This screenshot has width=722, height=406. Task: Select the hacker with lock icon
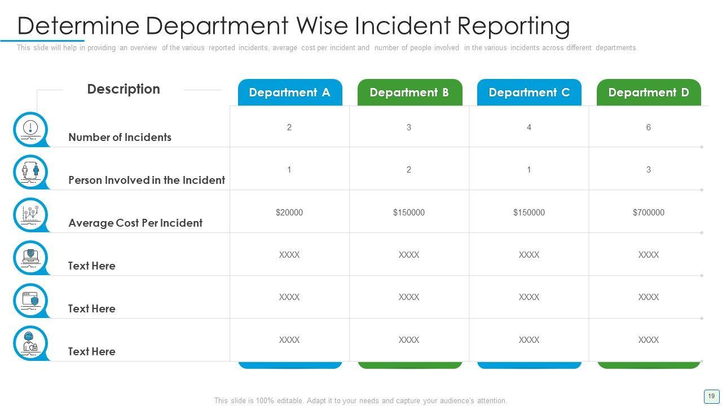click(30, 343)
